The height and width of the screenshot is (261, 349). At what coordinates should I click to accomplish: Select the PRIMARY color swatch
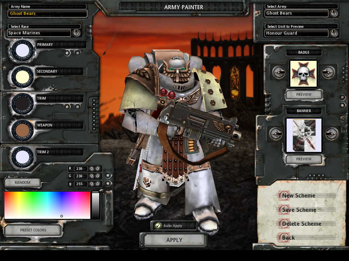coord(22,50)
